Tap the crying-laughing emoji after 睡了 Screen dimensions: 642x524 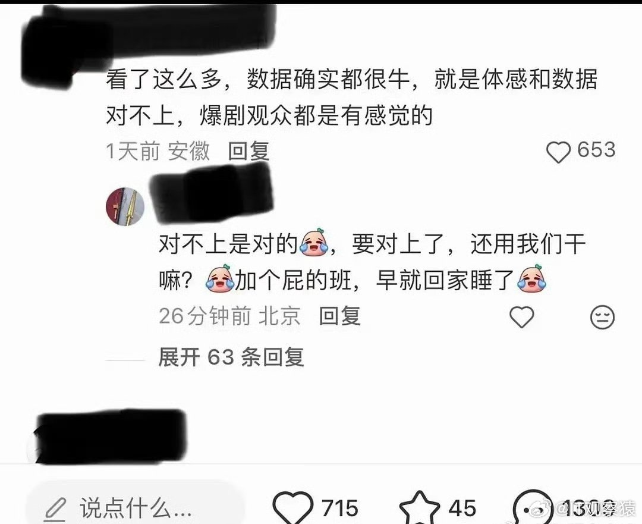[x=532, y=278]
